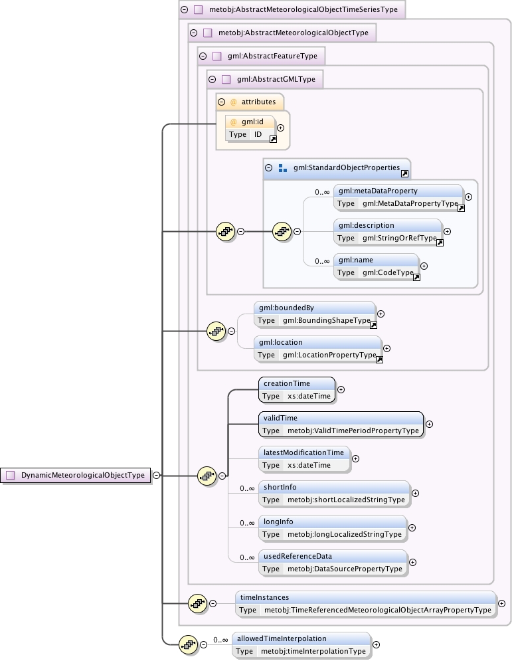
Task: Click type icon of AbstractMeteorologicalObjectTimeSeriesType
Action: [198, 9]
